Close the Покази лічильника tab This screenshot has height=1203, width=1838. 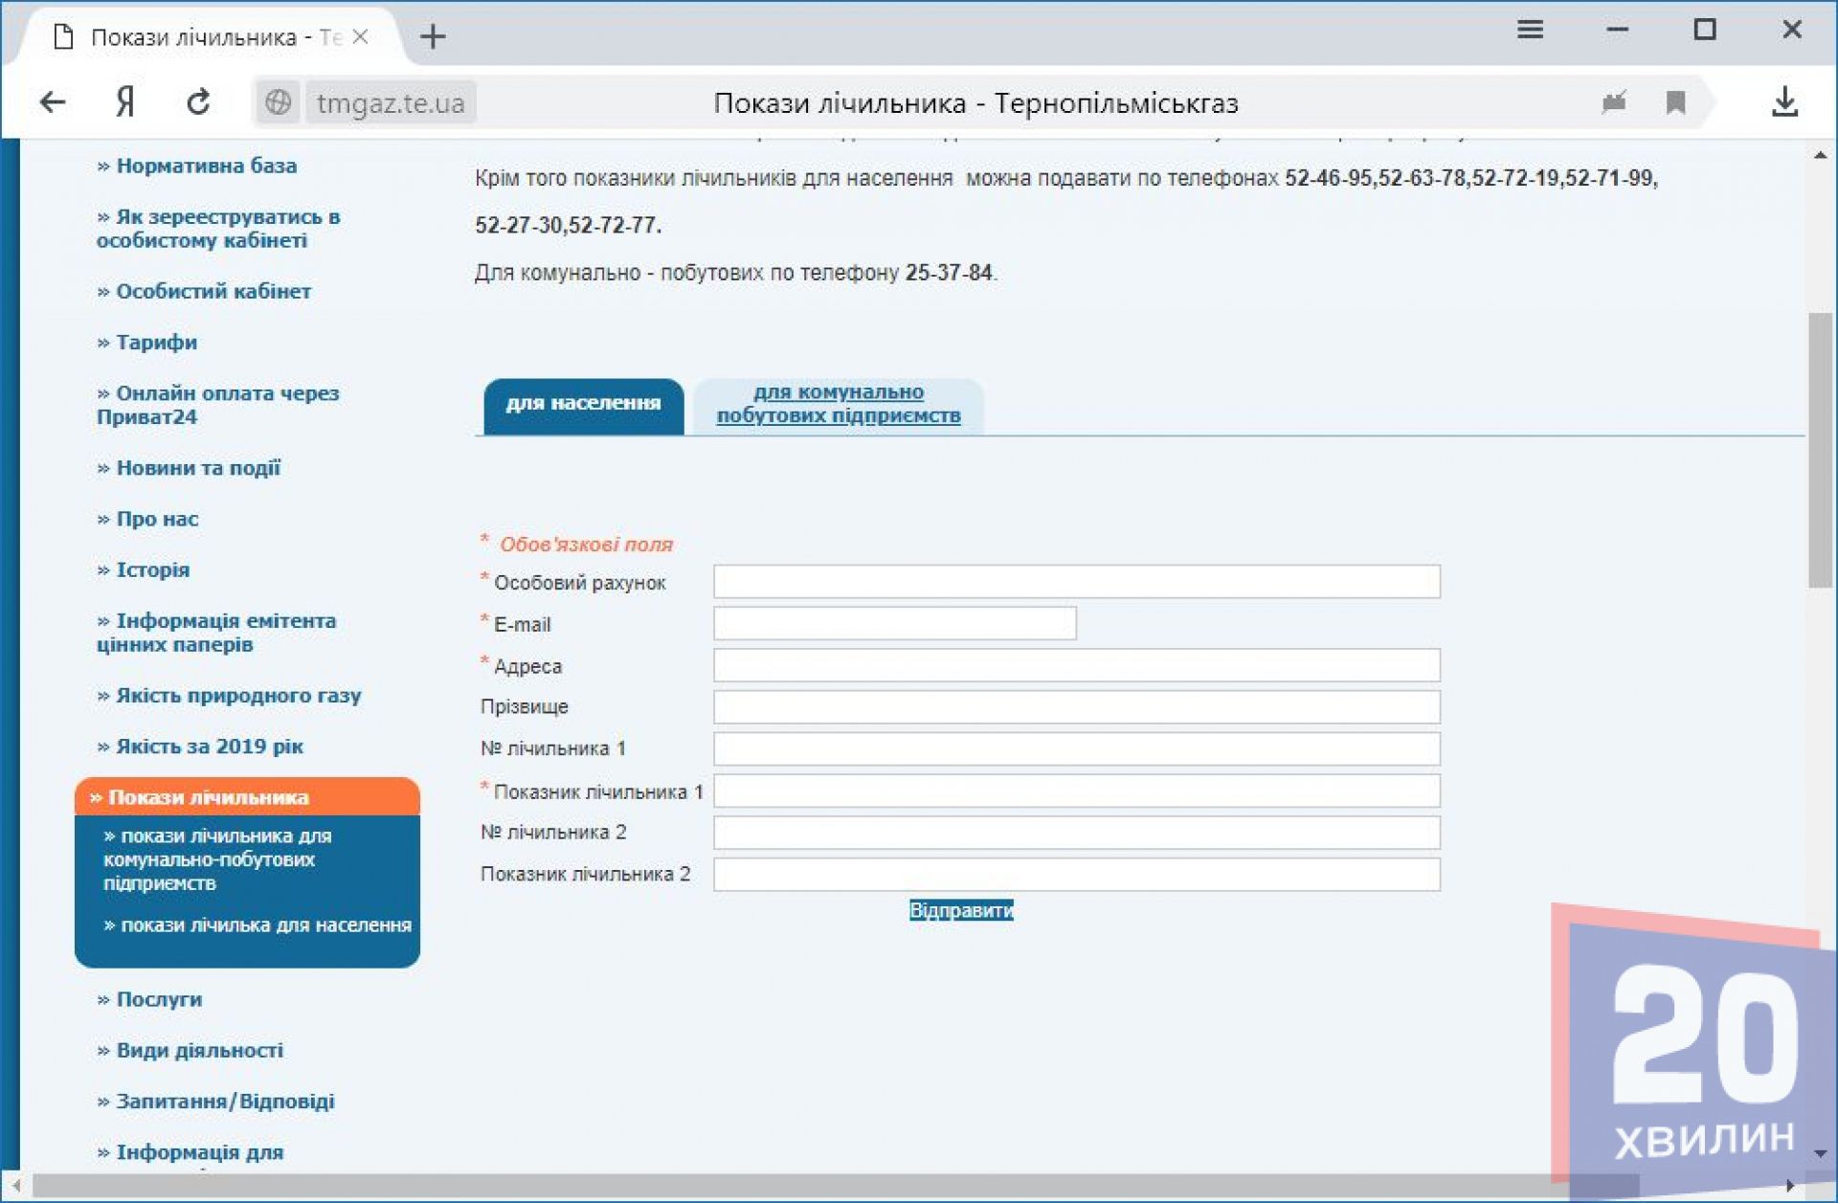pyautogui.click(x=361, y=36)
